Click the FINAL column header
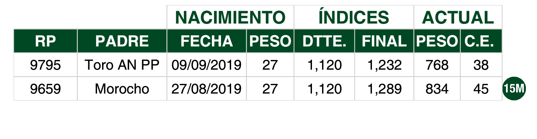The image size is (537, 139). click(384, 41)
